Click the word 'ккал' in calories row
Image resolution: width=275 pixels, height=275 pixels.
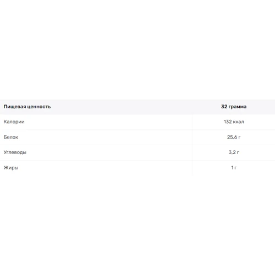[x=239, y=122]
